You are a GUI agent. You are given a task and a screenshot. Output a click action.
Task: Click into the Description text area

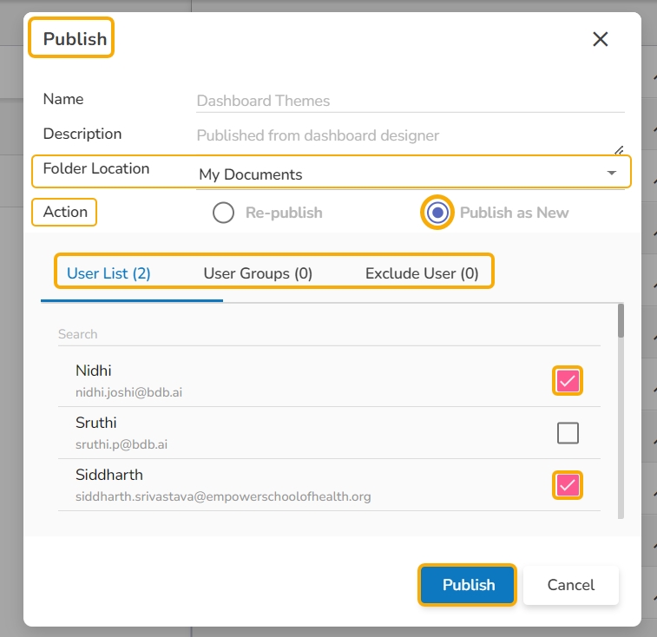pos(404,135)
